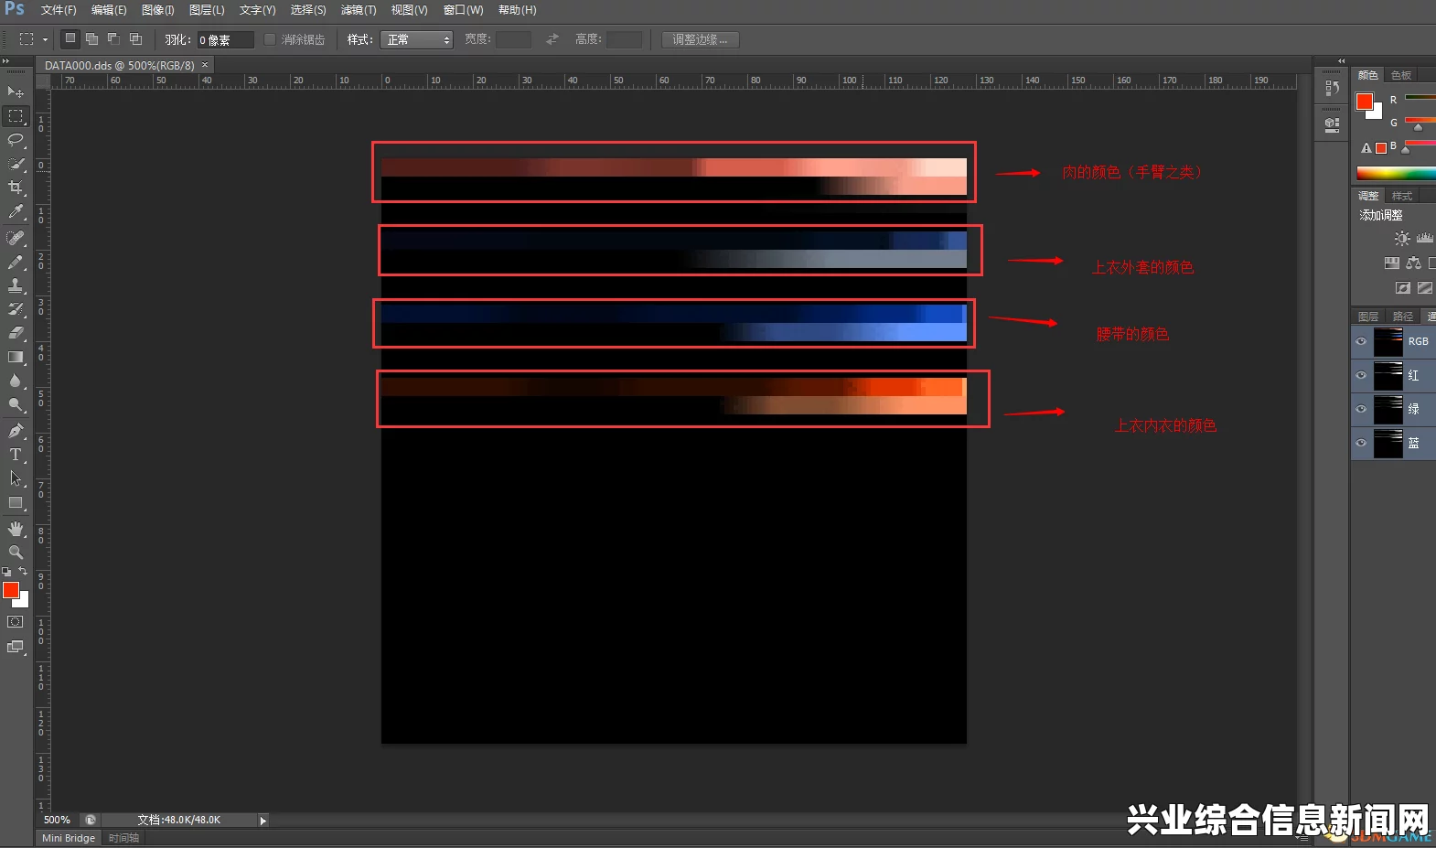
Task: Open the History panel icon
Action: [1332, 88]
